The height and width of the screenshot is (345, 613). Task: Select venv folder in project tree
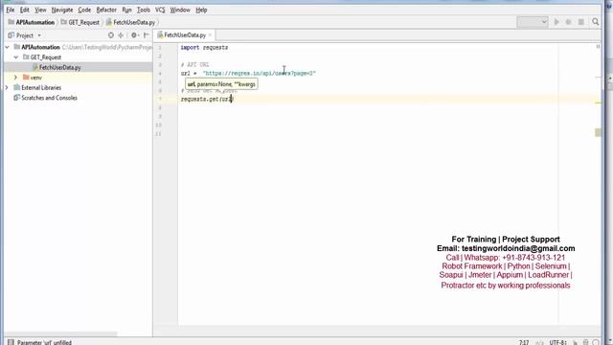(36, 78)
